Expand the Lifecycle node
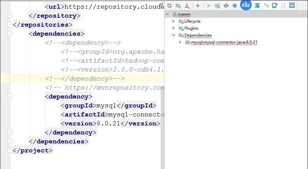 [173, 21]
